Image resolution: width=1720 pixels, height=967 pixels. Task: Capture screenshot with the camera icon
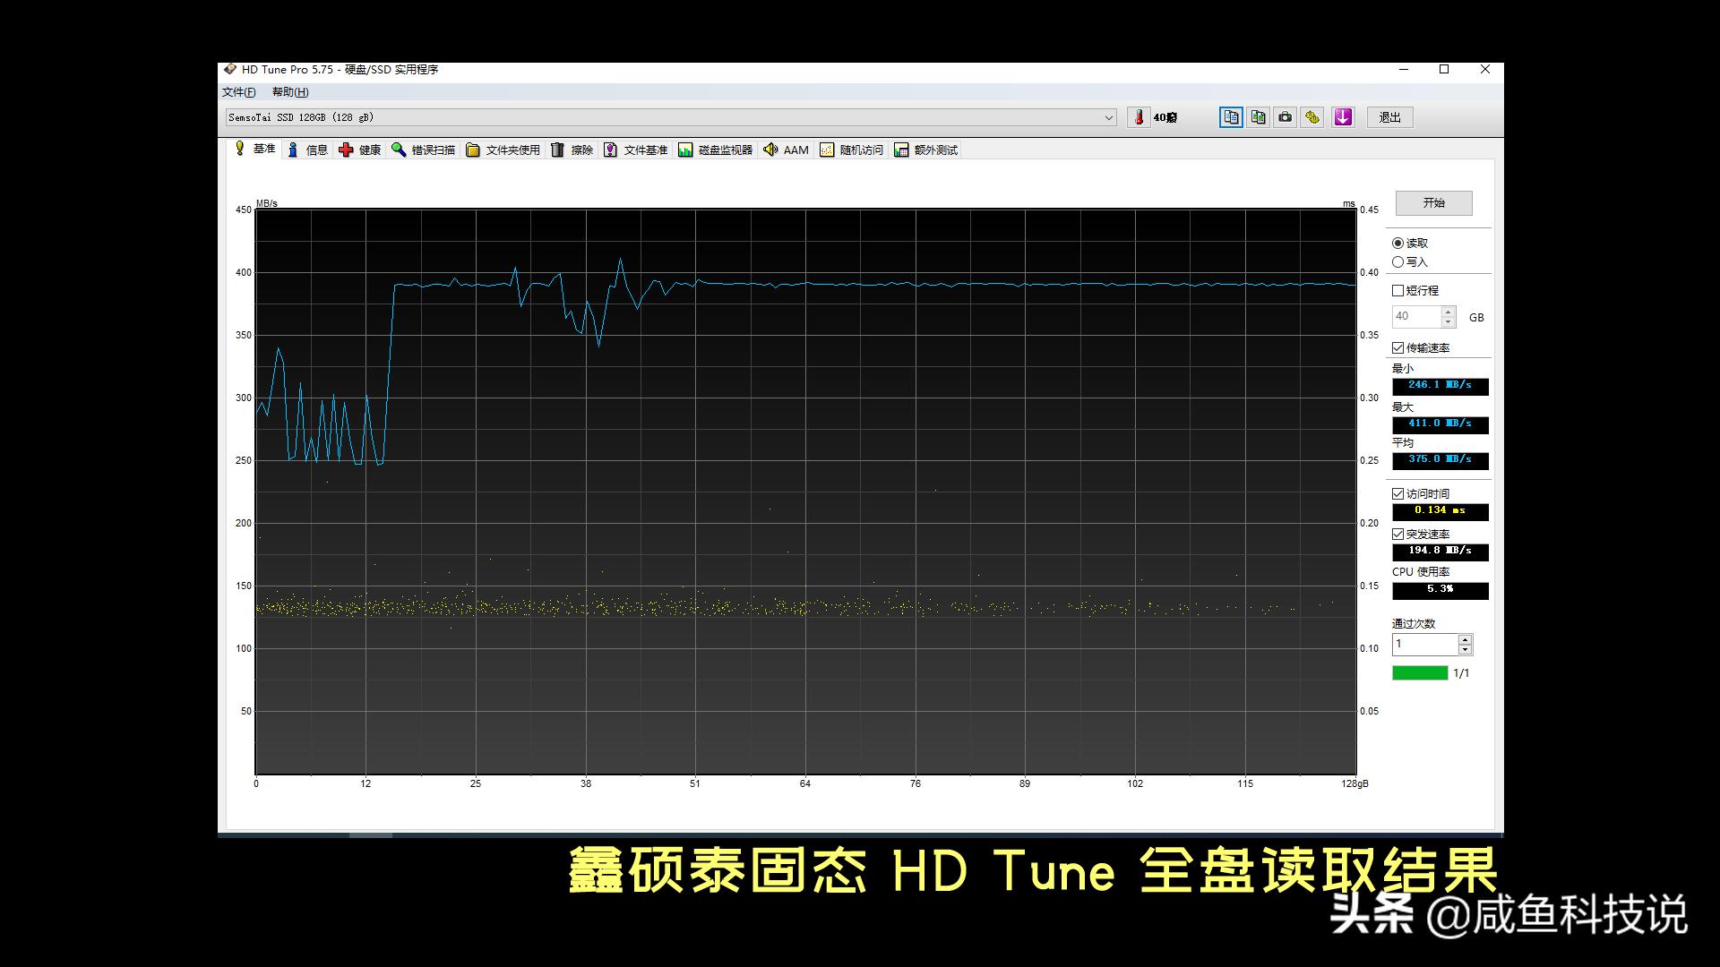click(x=1285, y=117)
